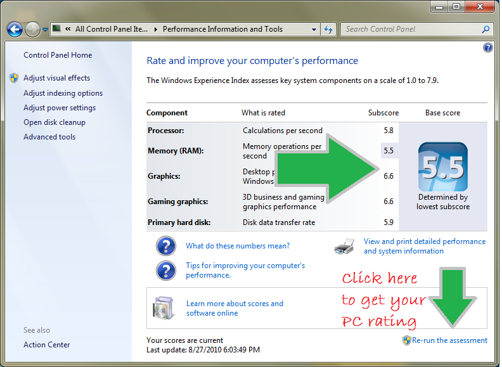
Task: Click shield icon beside Adjust visual effects
Action: (x=14, y=78)
